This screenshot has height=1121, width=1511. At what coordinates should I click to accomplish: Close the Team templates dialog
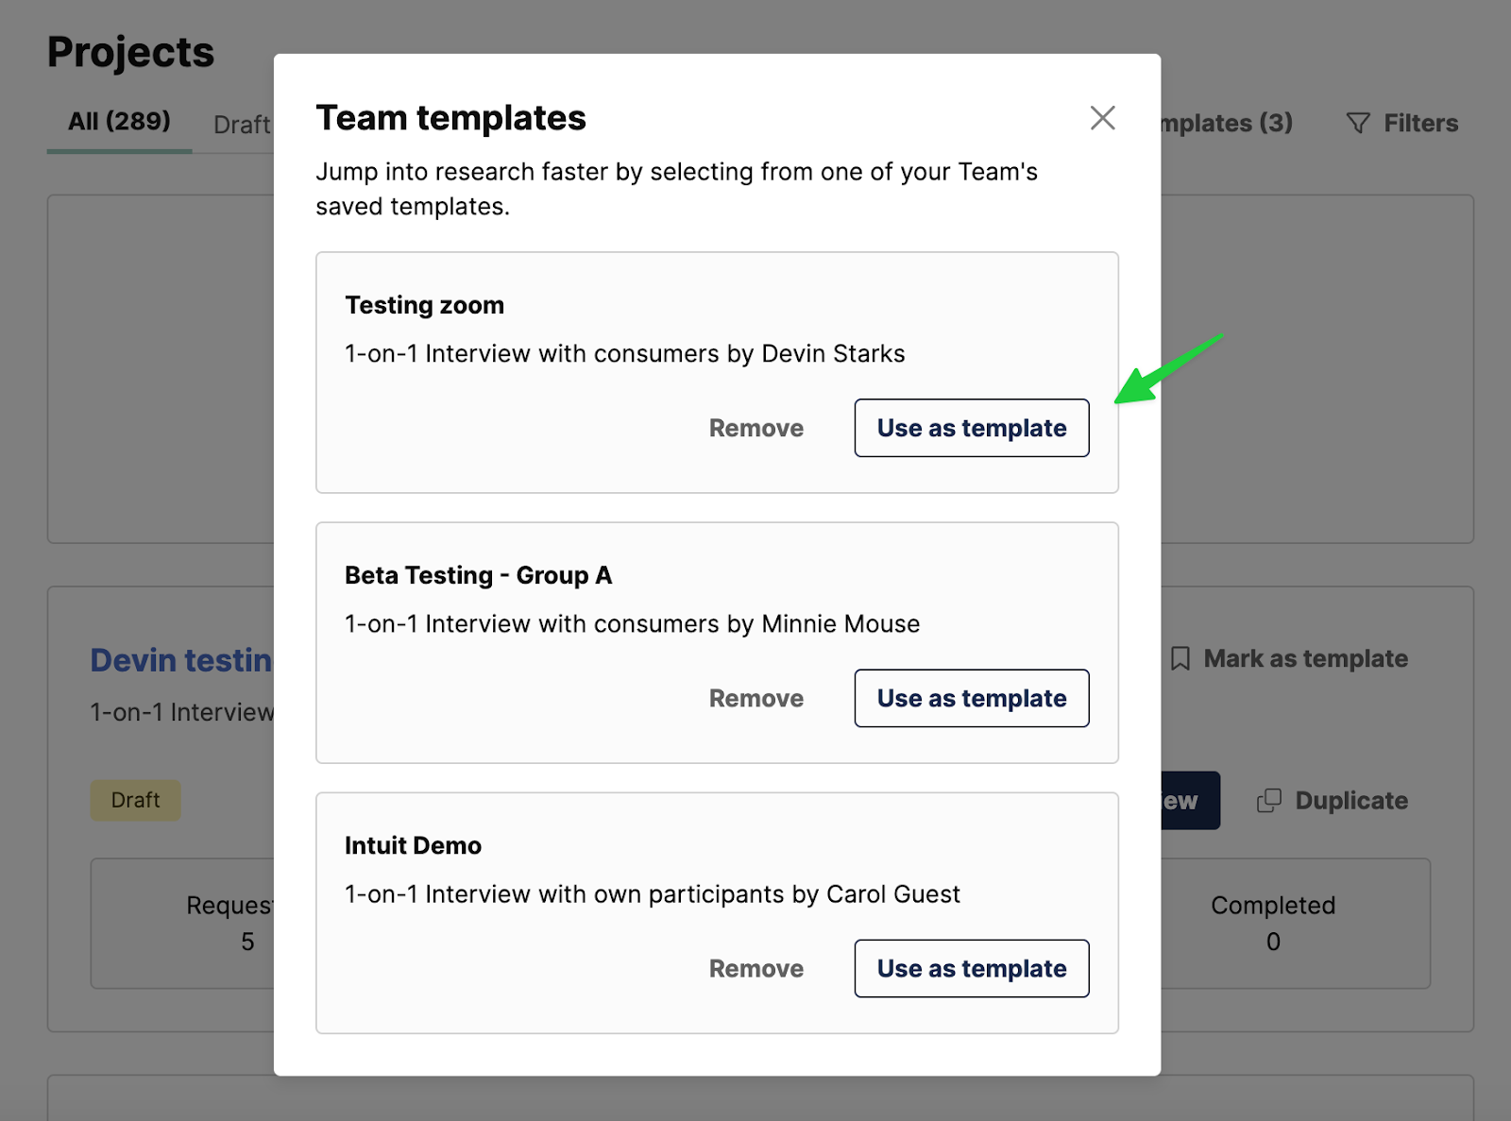coord(1102,119)
